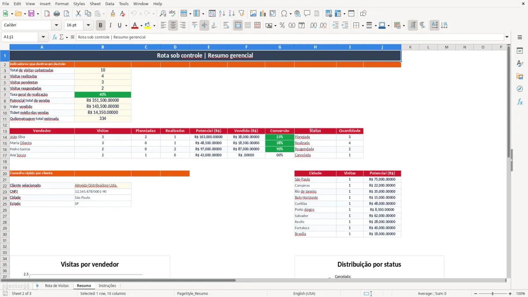Open the background color dropdown arrow
Image resolution: width=528 pixels, height=297 pixels.
point(154,26)
